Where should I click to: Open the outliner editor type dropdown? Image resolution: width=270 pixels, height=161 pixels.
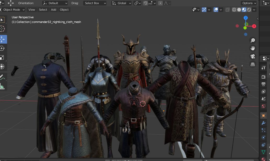point(266,3)
